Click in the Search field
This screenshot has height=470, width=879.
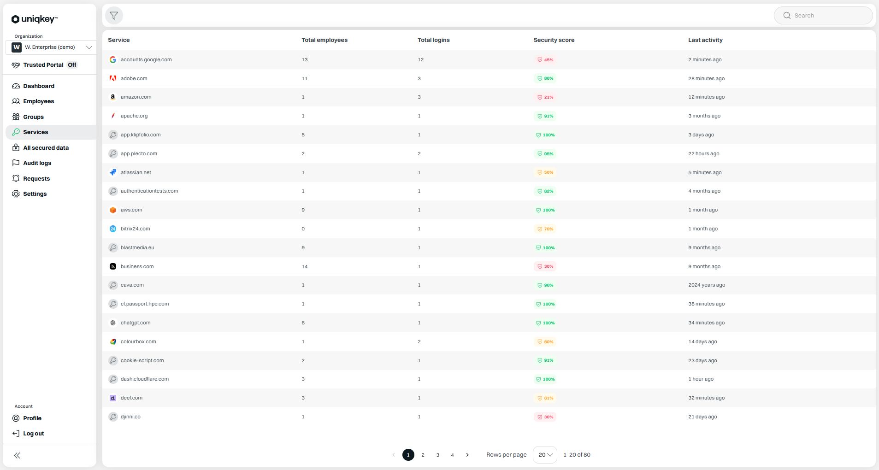(x=823, y=16)
